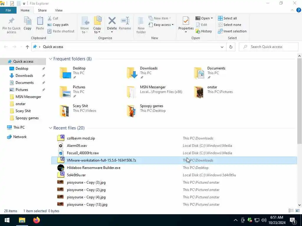Click the Help question mark icon

[x=298, y=10]
